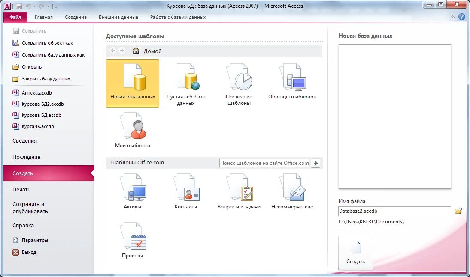
Task: Switch to the Главная ribbon tab
Action: pyautogui.click(x=44, y=17)
